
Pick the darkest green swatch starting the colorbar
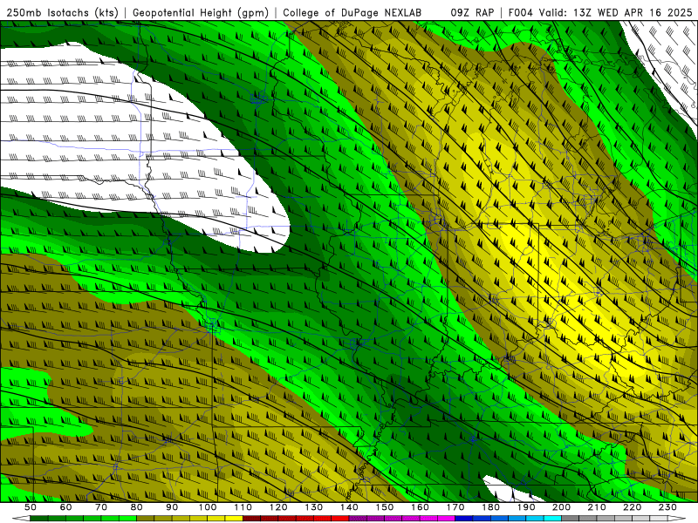click(39, 518)
